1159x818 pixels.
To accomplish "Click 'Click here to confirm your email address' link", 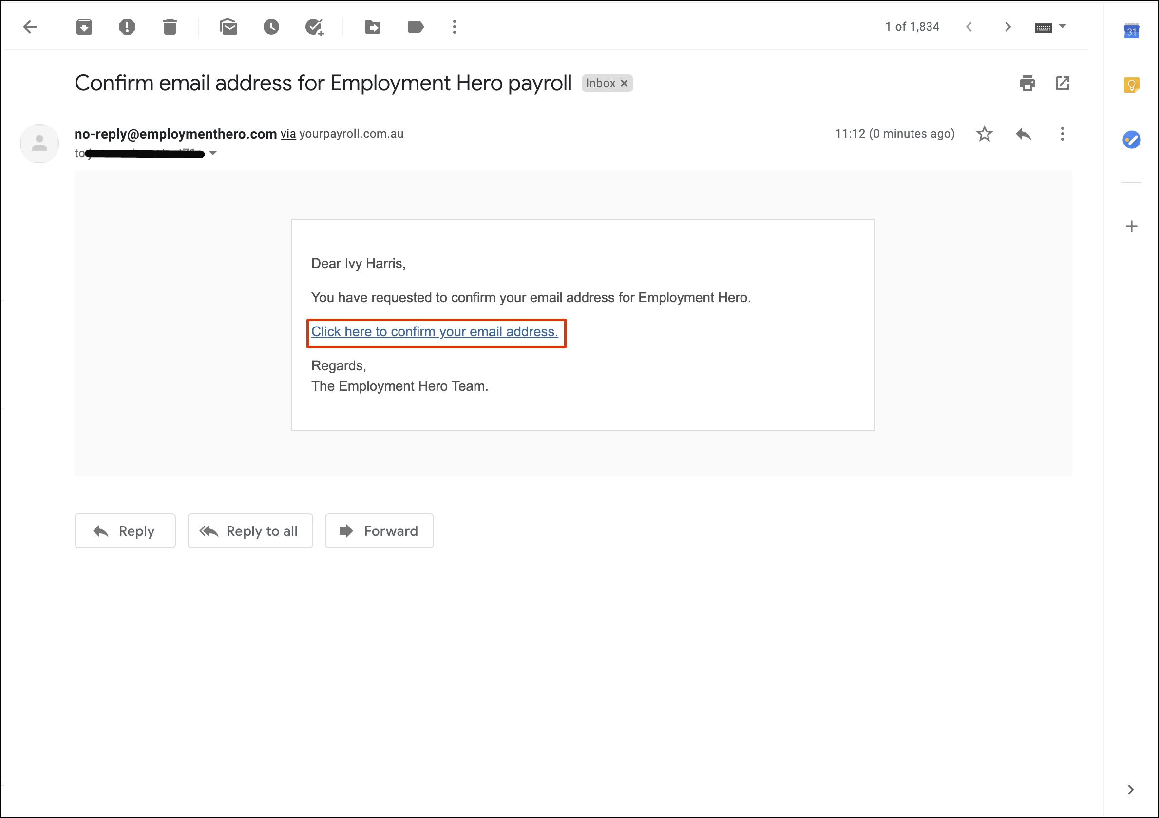I will 435,332.
